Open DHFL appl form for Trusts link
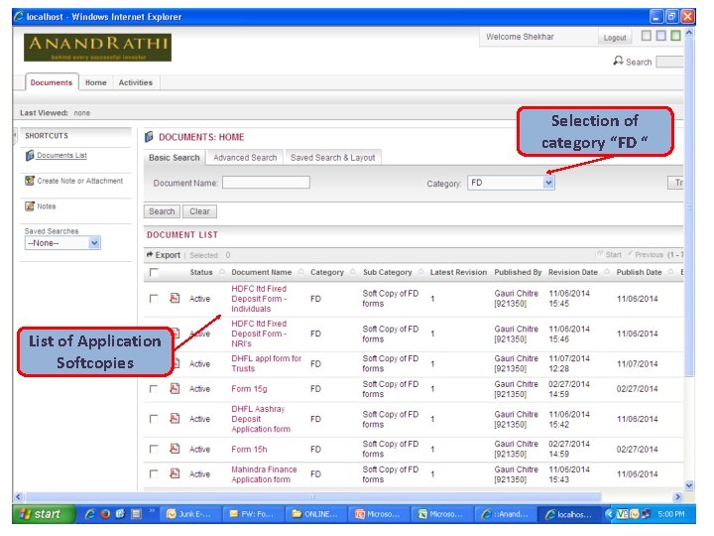Viewport: 714px width, 536px height. (267, 363)
